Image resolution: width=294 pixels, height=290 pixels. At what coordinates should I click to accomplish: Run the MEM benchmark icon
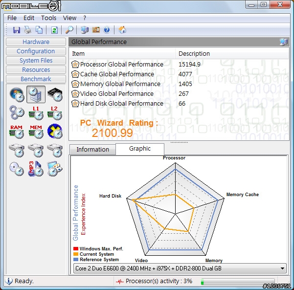click(x=36, y=132)
